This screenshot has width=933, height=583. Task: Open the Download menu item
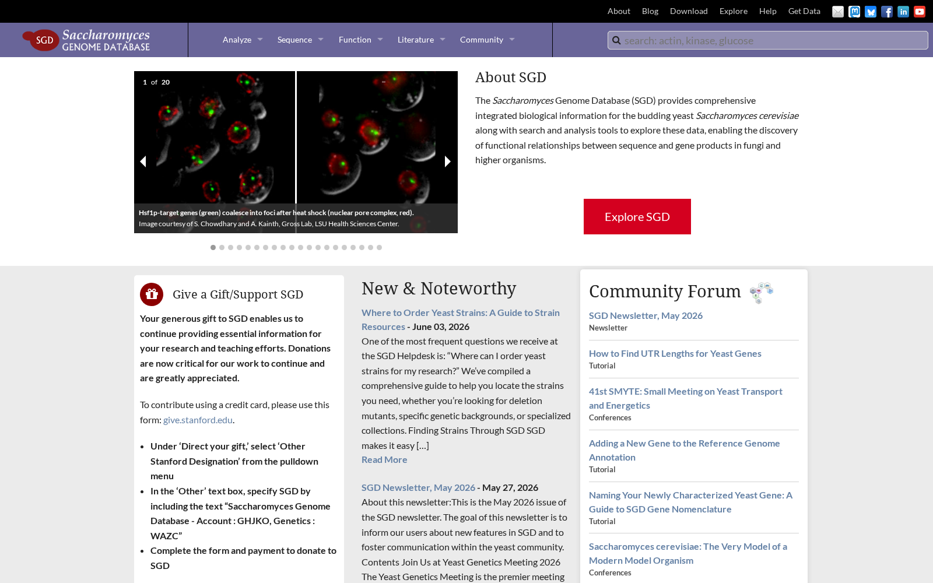pos(689,11)
